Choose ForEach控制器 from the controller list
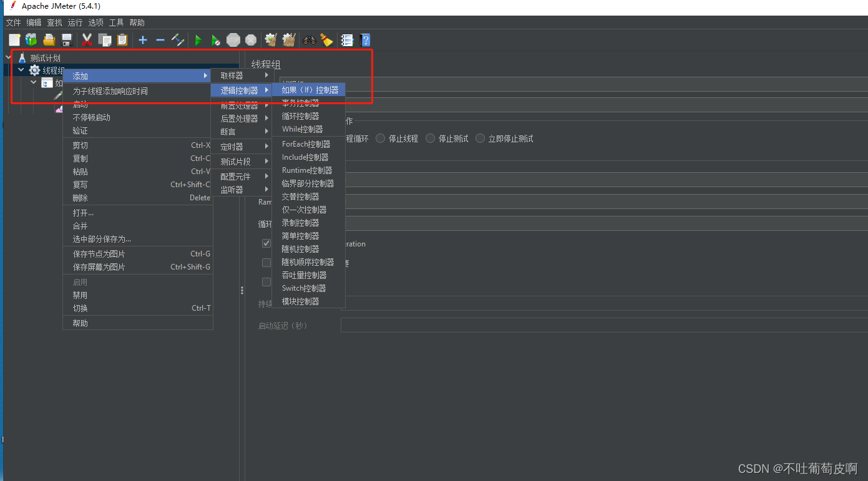Image resolution: width=868 pixels, height=481 pixels. point(309,144)
